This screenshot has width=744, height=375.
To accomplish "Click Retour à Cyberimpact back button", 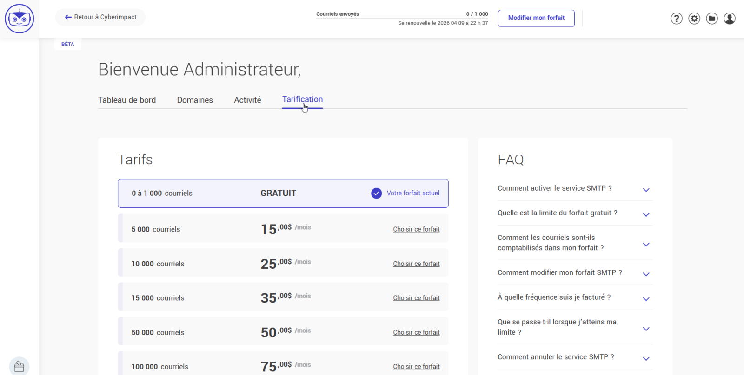I will coord(100,17).
